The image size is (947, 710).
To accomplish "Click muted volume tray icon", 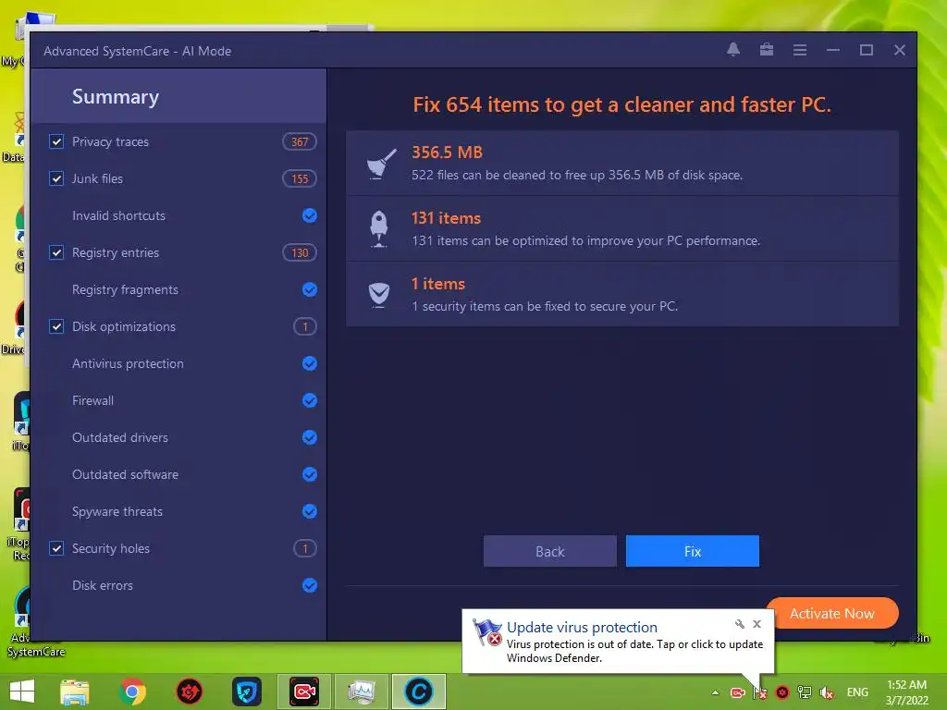I will (826, 692).
